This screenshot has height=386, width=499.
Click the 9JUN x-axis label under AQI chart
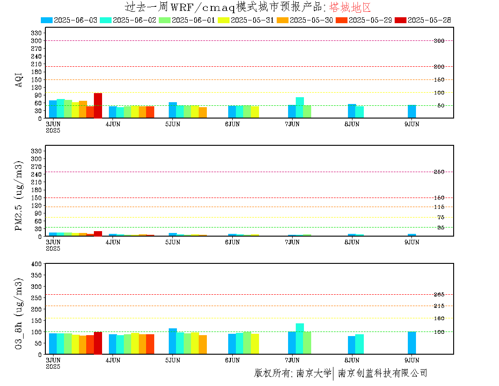(412, 124)
